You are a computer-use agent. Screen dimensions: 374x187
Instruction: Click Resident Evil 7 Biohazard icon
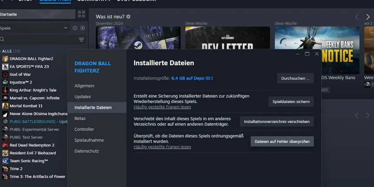5,153
